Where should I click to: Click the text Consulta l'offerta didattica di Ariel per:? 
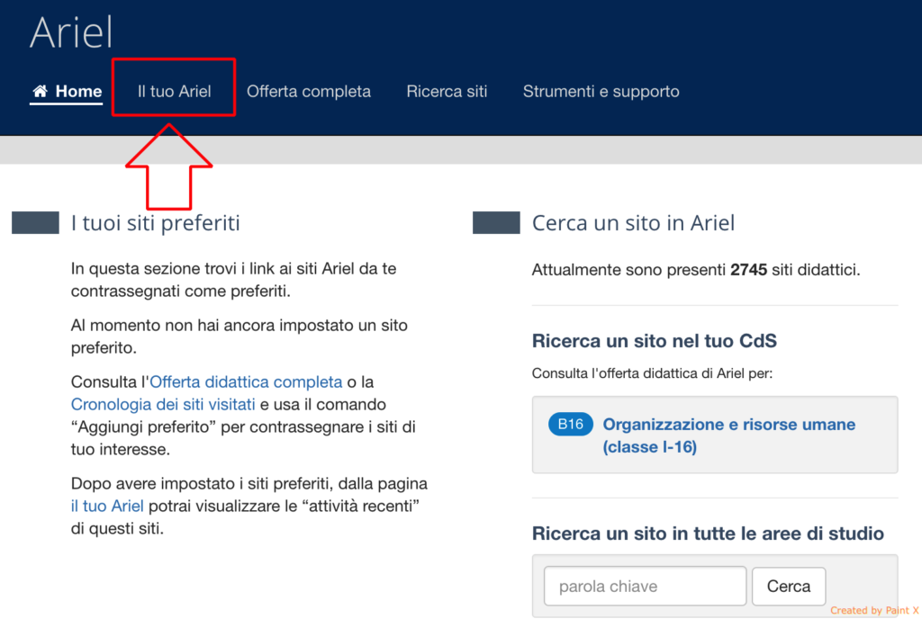[x=652, y=373]
